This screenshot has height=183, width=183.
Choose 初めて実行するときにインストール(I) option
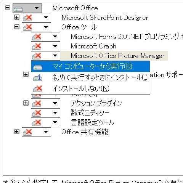(x=90, y=77)
